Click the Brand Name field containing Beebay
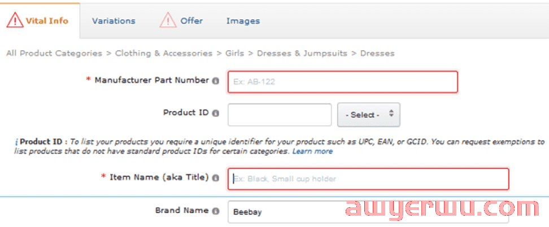This screenshot has height=227, width=549. click(368, 212)
